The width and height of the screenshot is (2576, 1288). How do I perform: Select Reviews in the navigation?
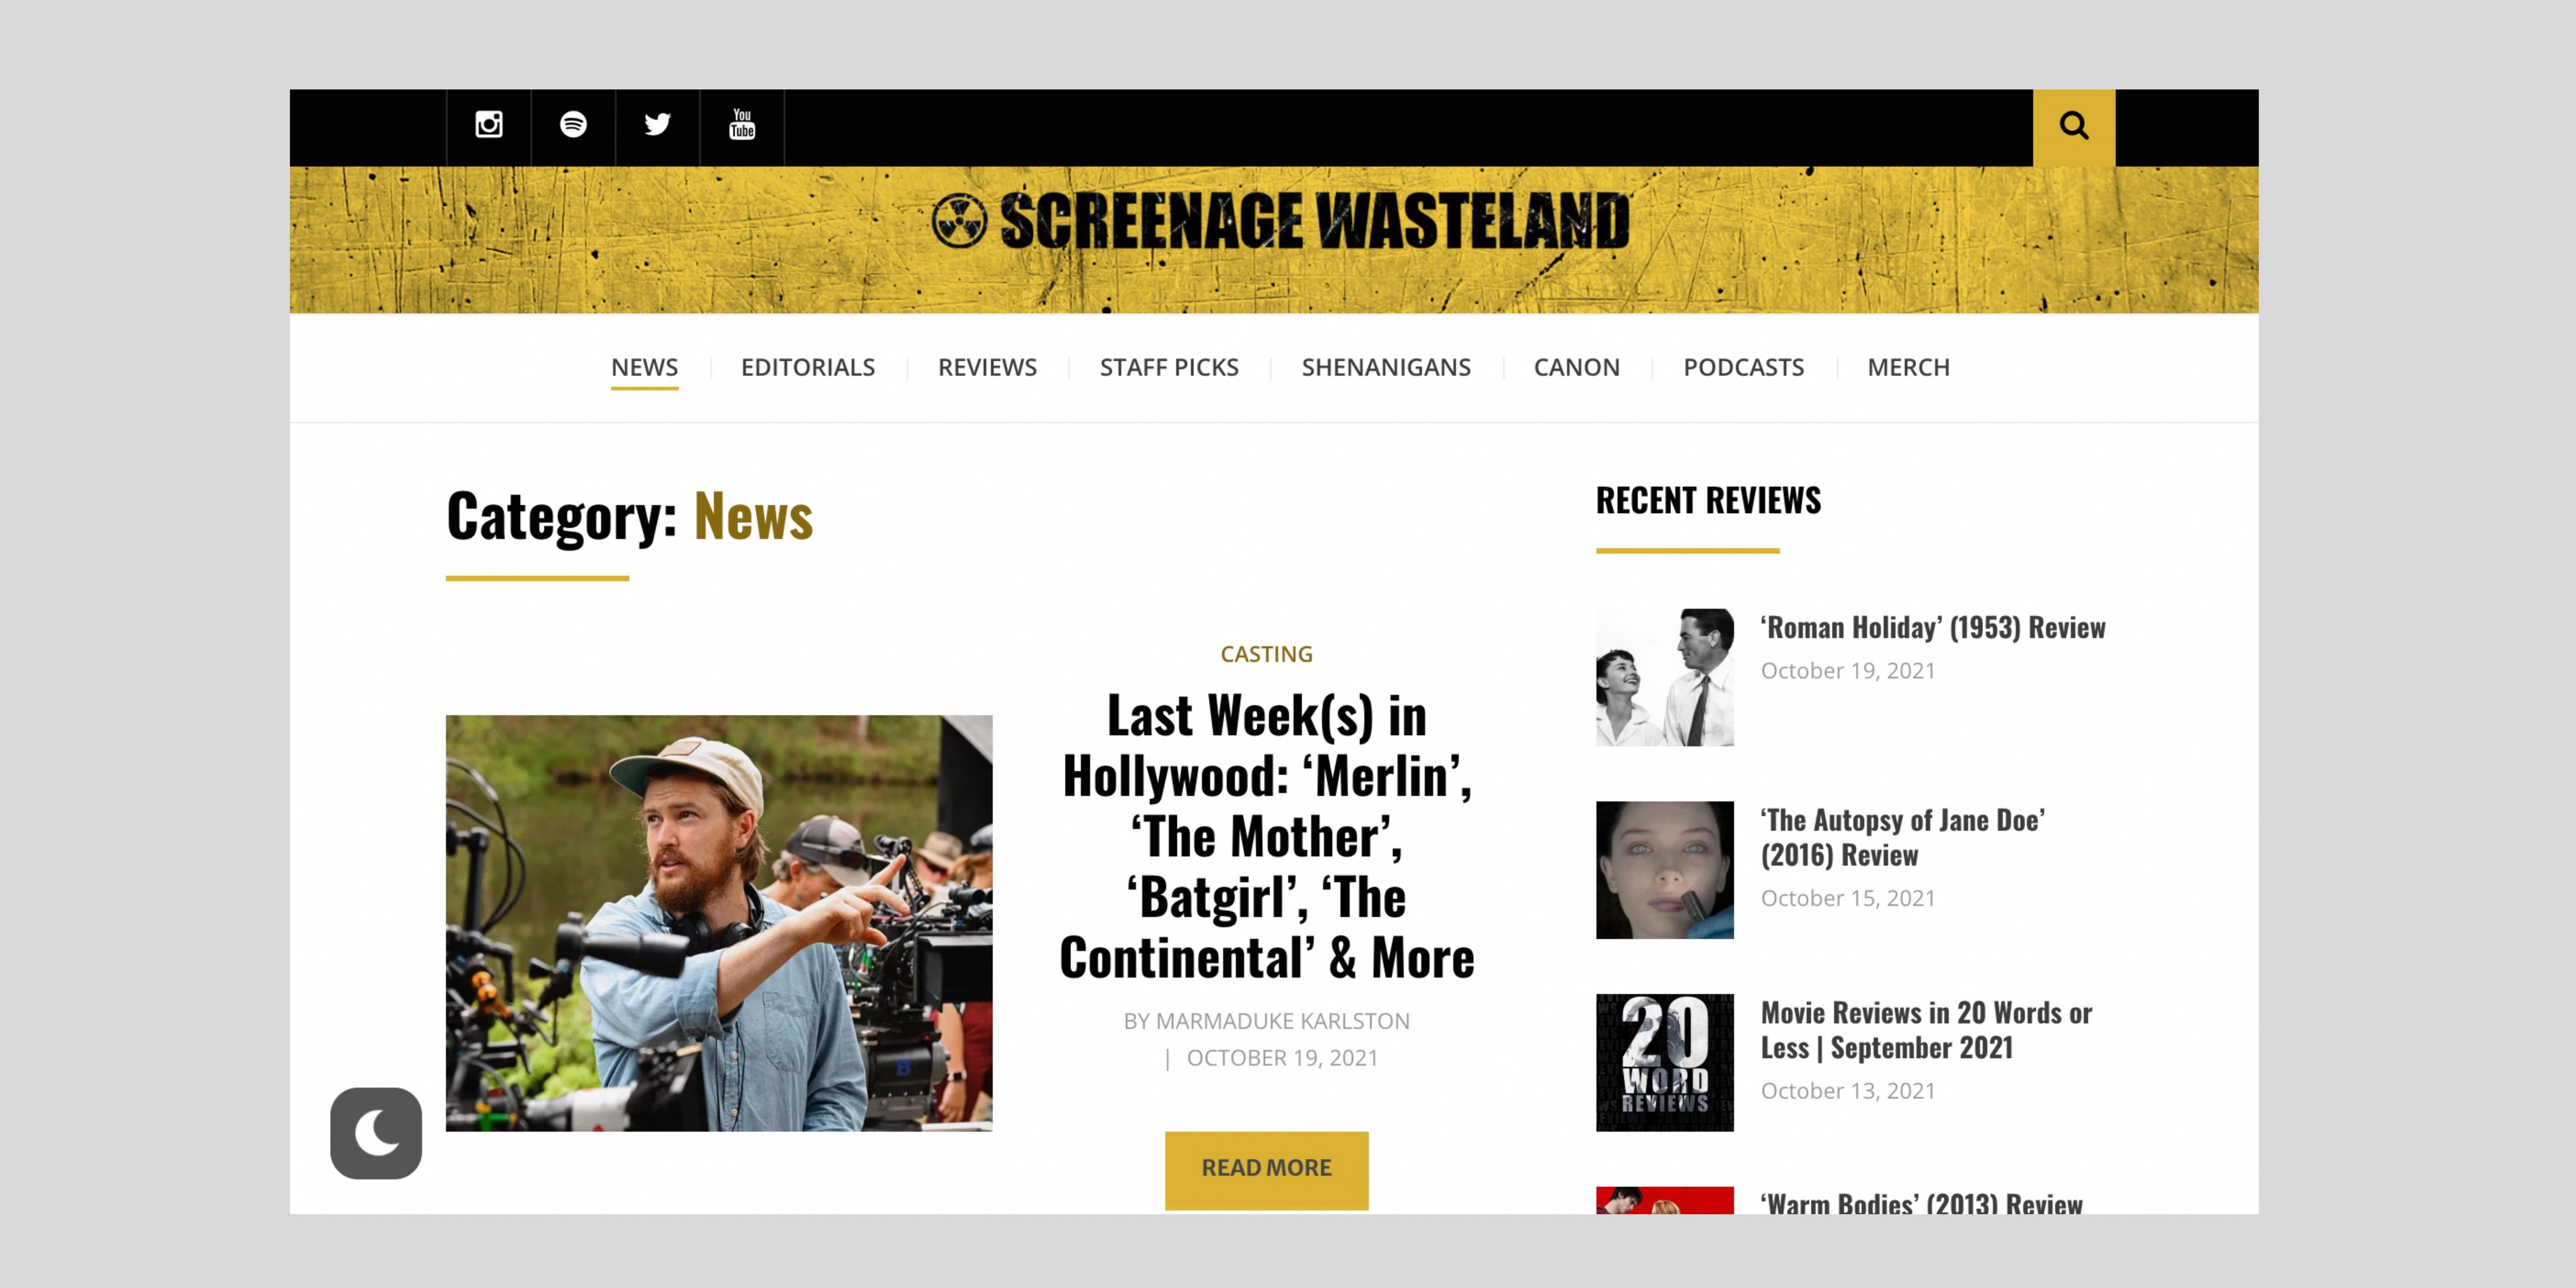tap(987, 367)
